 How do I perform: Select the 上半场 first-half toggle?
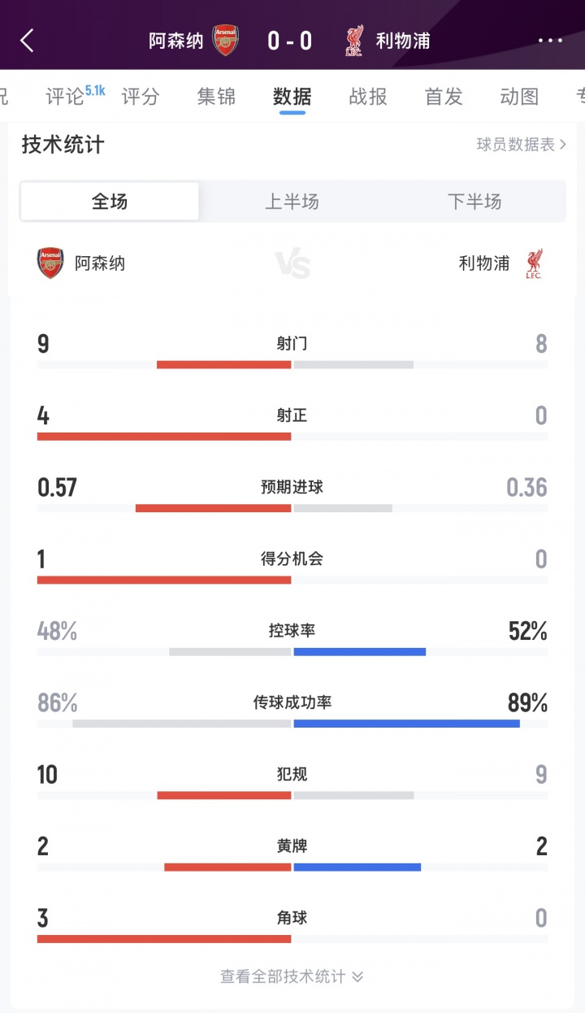(292, 202)
